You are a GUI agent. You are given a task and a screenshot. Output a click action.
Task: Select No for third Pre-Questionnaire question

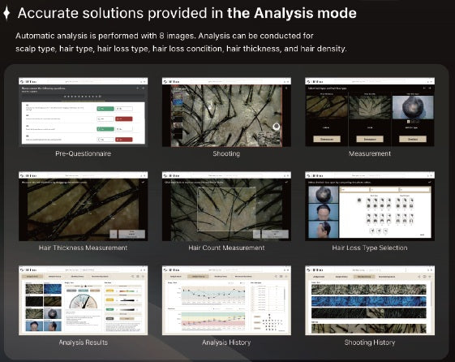coord(124,129)
